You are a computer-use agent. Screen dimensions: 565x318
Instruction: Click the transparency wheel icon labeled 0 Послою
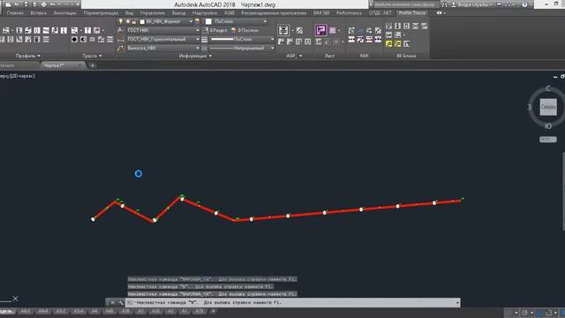(x=233, y=30)
